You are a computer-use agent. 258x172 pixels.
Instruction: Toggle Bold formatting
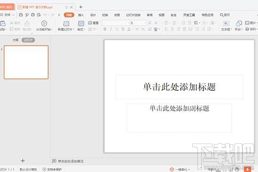[105, 29]
